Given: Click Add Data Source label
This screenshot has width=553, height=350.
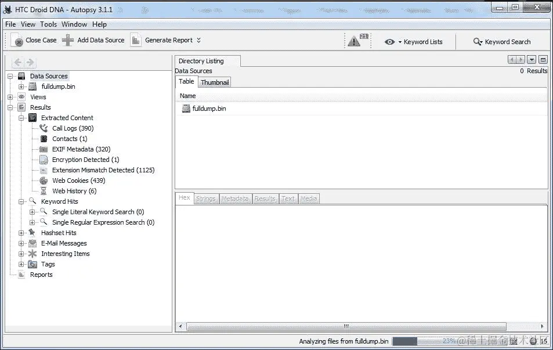Looking at the screenshot, I should [101, 40].
